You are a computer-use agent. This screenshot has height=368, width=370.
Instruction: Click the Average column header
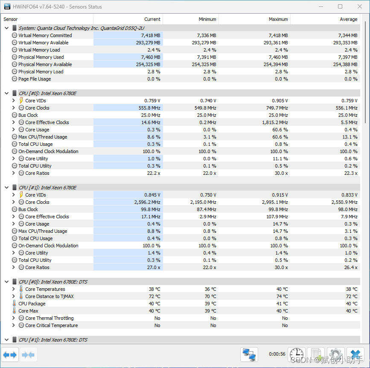click(325, 19)
